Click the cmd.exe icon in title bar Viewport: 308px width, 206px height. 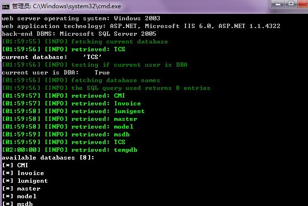coord(6,7)
